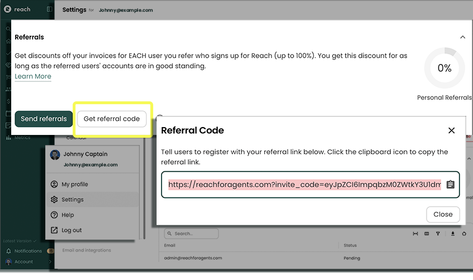This screenshot has width=473, height=280.
Task: Toggle sidebar with the panel icon beside reach
Action: pyautogui.click(x=49, y=10)
